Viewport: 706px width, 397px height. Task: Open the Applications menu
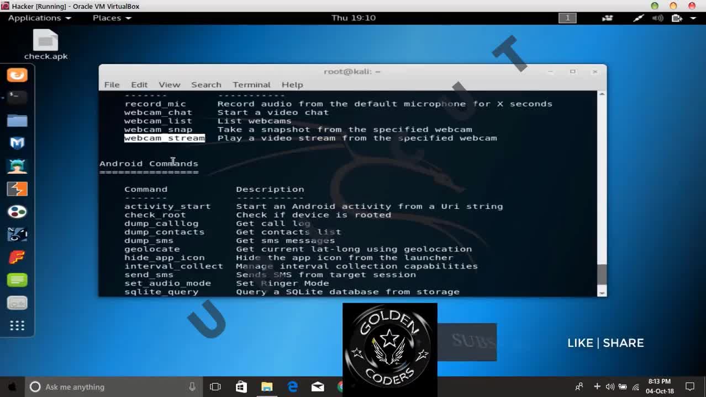click(x=39, y=18)
